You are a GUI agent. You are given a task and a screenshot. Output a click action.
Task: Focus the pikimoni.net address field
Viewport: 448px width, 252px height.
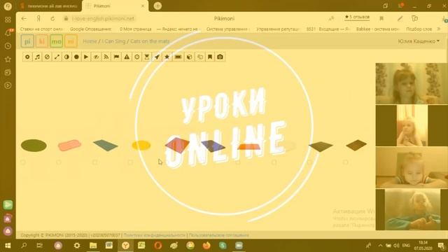pyautogui.click(x=103, y=19)
